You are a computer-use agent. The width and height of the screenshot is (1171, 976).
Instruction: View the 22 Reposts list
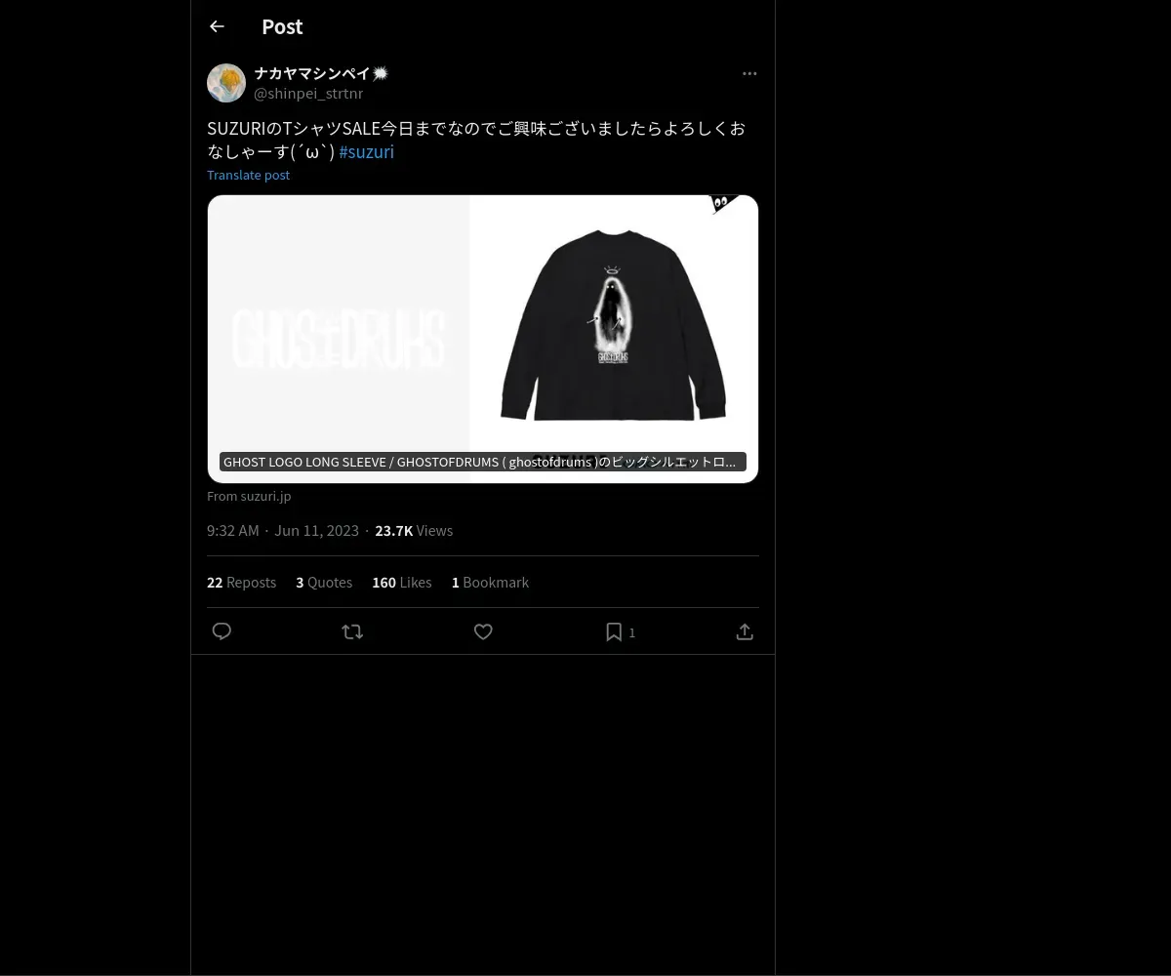pos(241,582)
